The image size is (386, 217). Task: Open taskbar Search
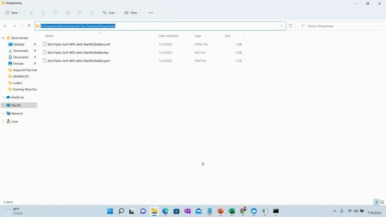(121, 211)
